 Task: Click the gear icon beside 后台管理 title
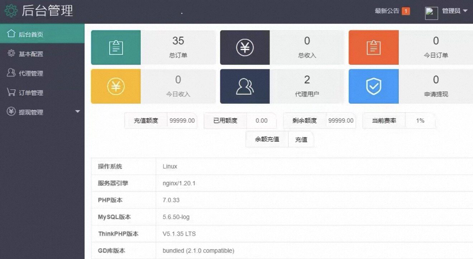coord(12,11)
